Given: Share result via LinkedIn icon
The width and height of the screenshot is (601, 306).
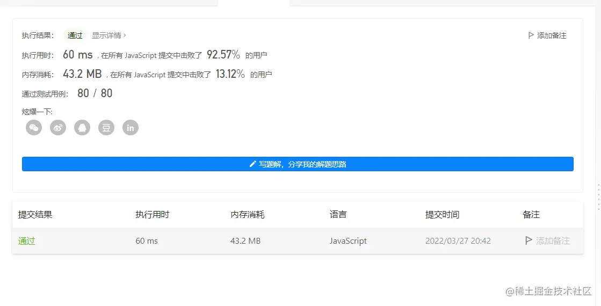Looking at the screenshot, I should [x=131, y=128].
